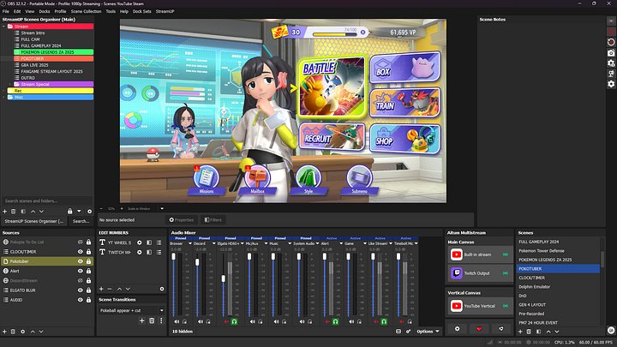617x347 pixels.
Task: Select the POKOTUBER scene in Scenes list
Action: pyautogui.click(x=558, y=269)
